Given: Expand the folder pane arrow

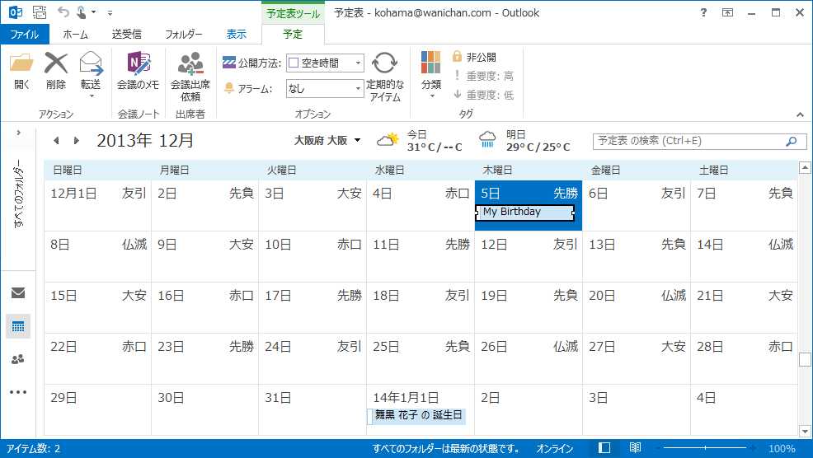Looking at the screenshot, I should pos(19,133).
